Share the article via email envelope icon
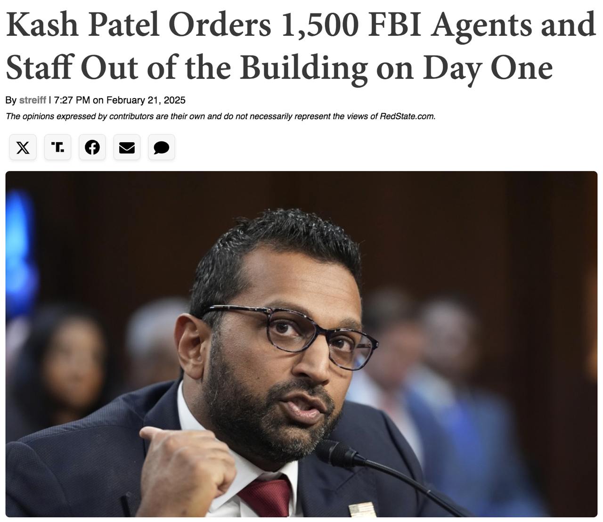The height and width of the screenshot is (522, 603). point(127,147)
